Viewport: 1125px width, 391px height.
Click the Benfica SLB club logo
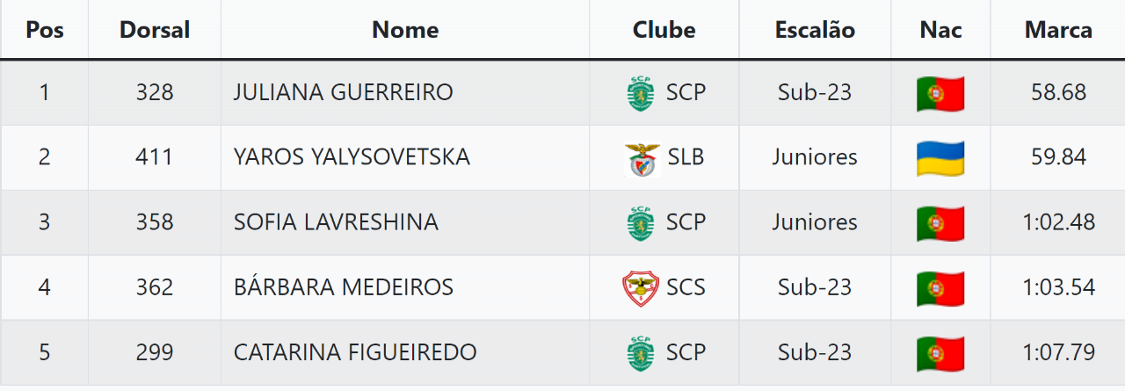pyautogui.click(x=642, y=159)
